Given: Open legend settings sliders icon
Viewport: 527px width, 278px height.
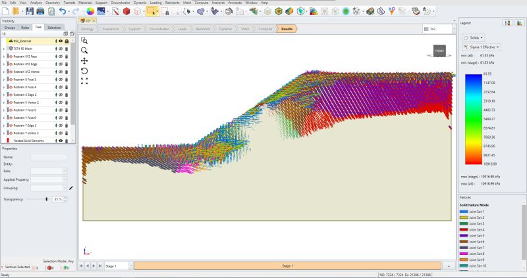Looking at the screenshot, I should (507, 23).
